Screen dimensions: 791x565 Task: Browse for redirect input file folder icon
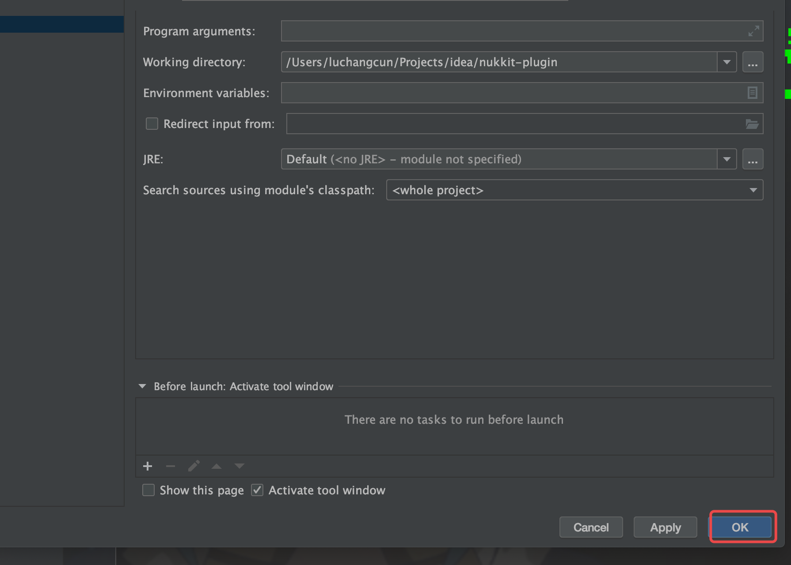(752, 124)
